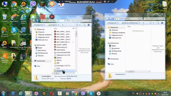Open Упорядочить dropdown in Загрузки window
Viewport: 171px width, 96px height.
point(39,25)
